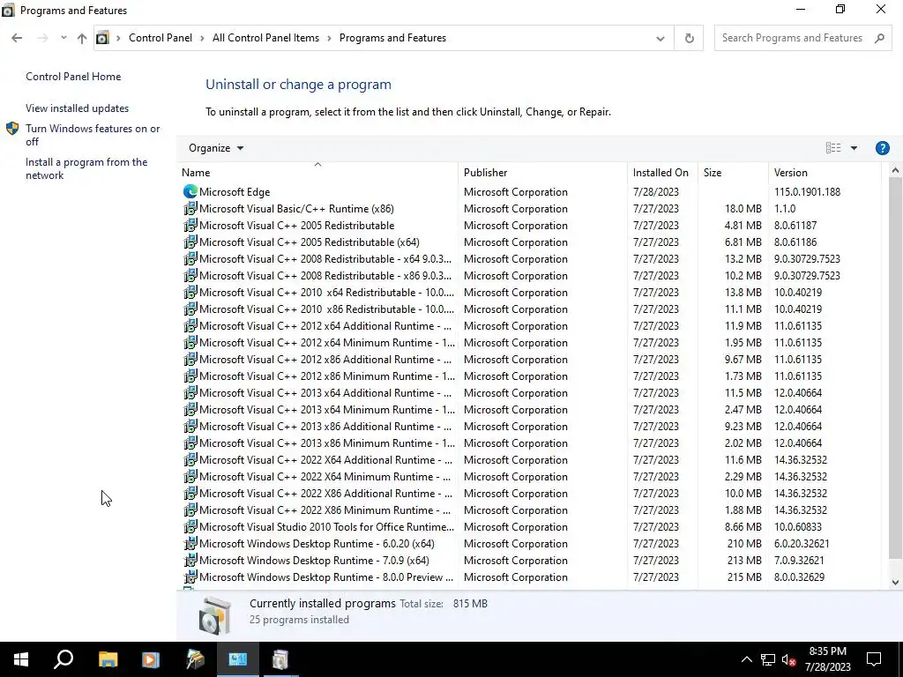Select Visual C++ 2013 x86 Additional Runtime

coord(529,426)
